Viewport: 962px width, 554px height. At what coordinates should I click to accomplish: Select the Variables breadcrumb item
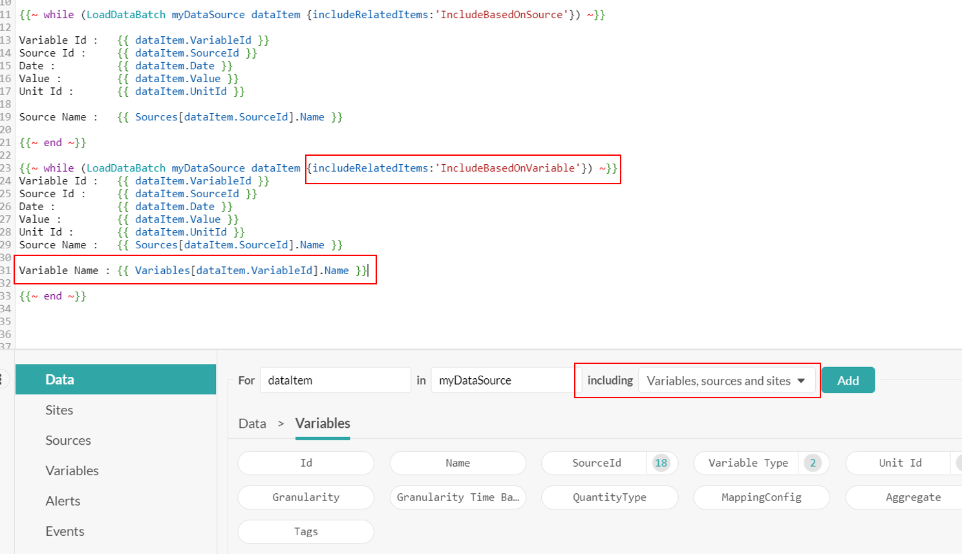pos(323,423)
